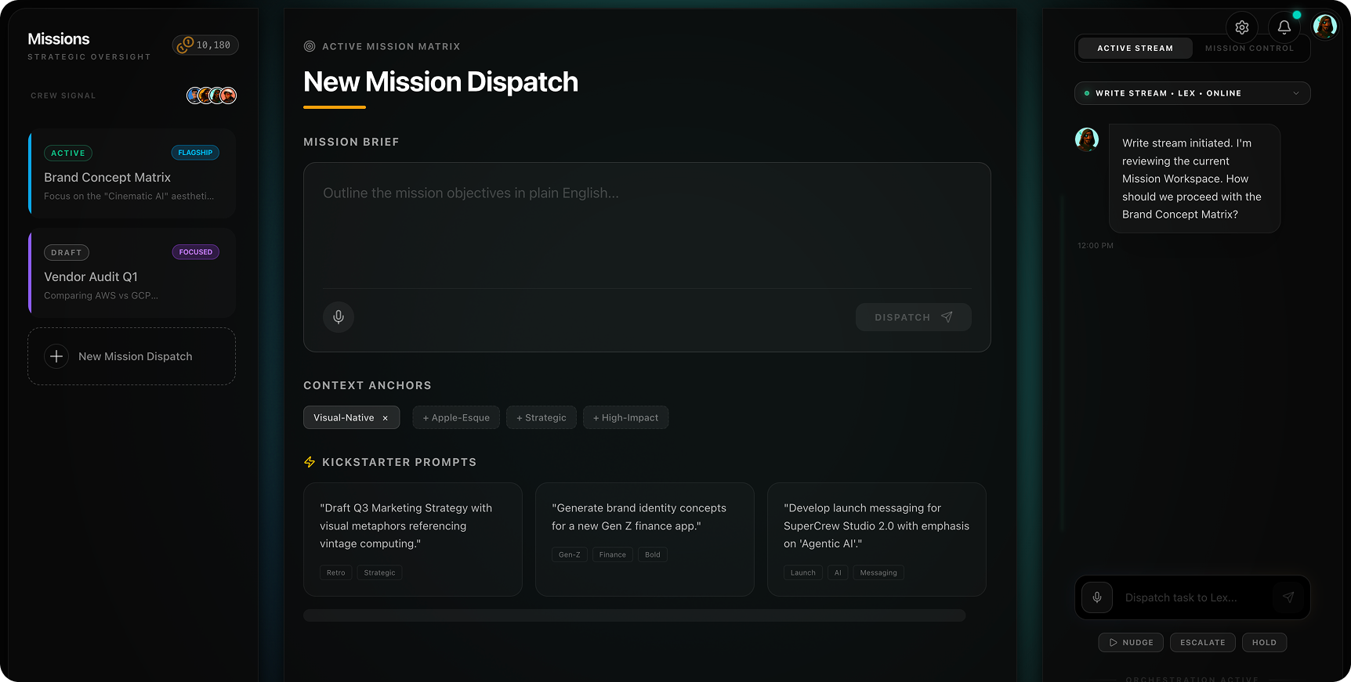Click the Strategic tag in first prompt card
Image resolution: width=1351 pixels, height=682 pixels.
[x=379, y=572]
